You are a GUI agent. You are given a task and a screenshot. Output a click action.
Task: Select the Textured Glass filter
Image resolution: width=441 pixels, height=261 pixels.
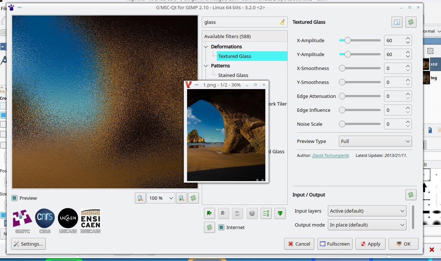tap(234, 56)
